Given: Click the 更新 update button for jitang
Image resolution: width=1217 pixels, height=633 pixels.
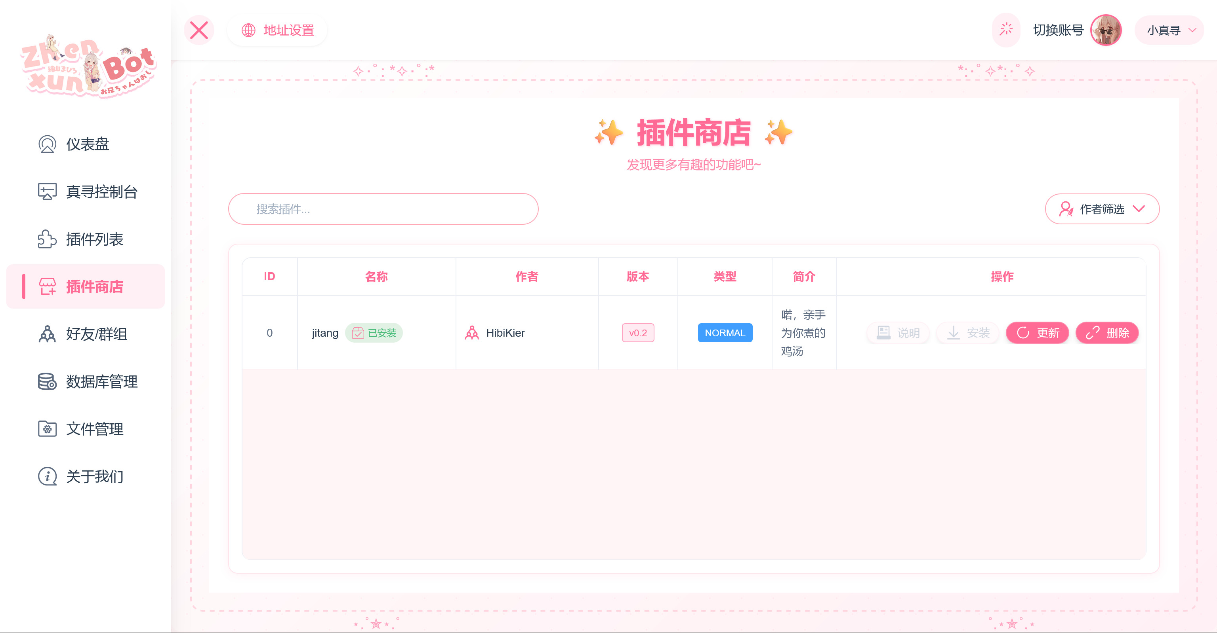Looking at the screenshot, I should pos(1038,333).
